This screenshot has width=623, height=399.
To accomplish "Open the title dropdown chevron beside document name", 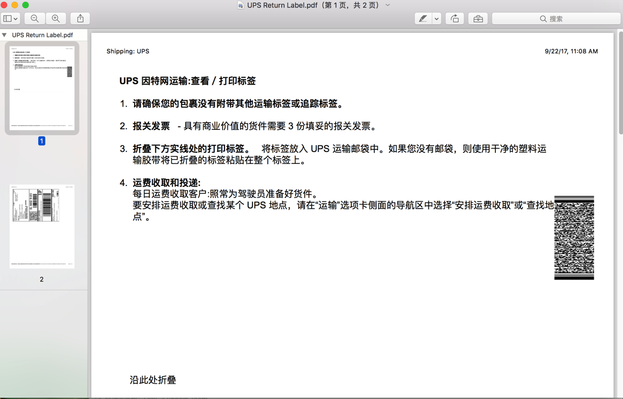I will (388, 5).
